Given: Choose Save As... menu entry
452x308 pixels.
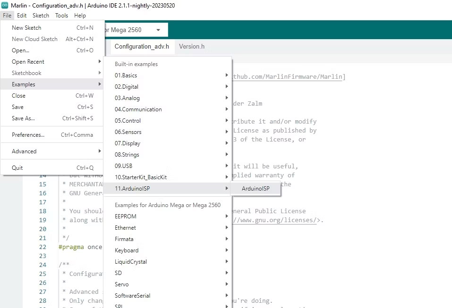Looking at the screenshot, I should coord(52,118).
